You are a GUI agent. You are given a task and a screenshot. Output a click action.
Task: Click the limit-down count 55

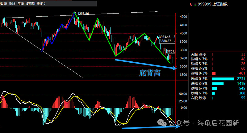(243, 98)
